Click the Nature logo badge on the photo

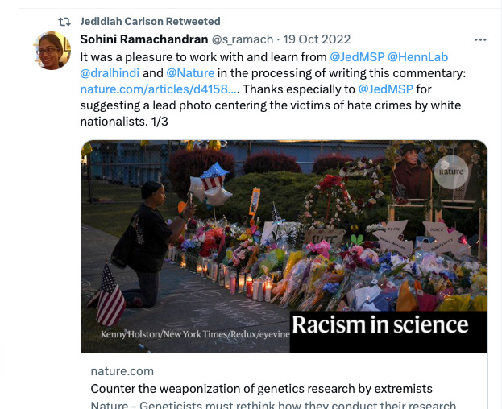point(451,171)
